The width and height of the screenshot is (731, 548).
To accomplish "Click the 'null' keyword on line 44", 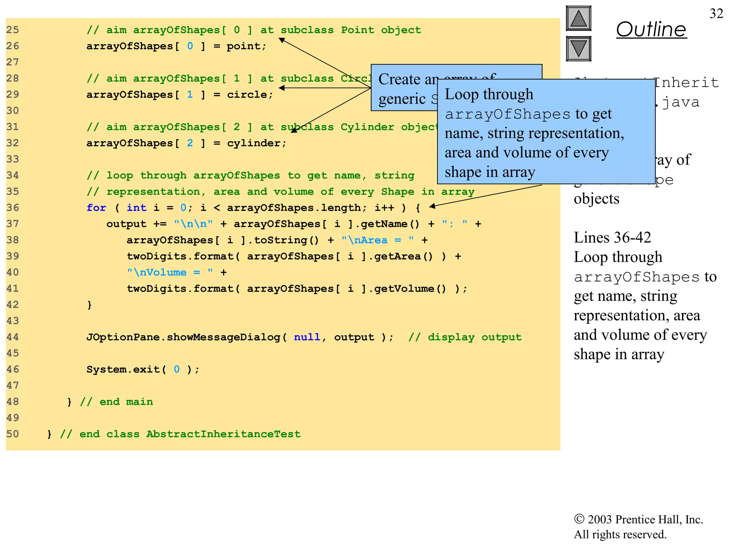I will click(307, 337).
